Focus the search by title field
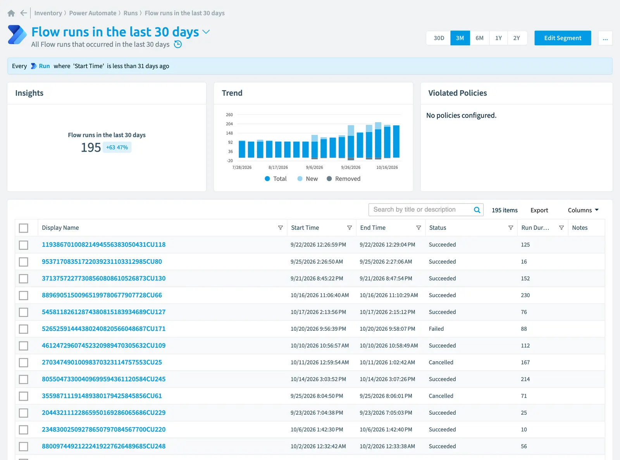The height and width of the screenshot is (460, 620). pyautogui.click(x=421, y=210)
